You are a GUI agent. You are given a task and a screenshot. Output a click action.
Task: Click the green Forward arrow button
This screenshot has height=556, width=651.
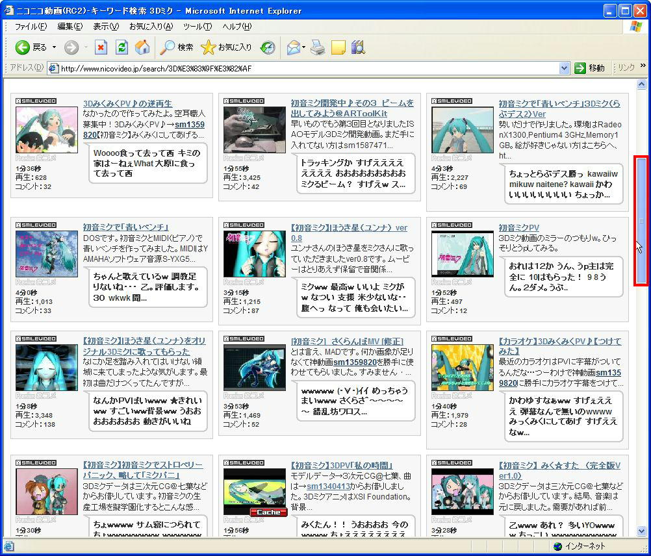pyautogui.click(x=71, y=47)
